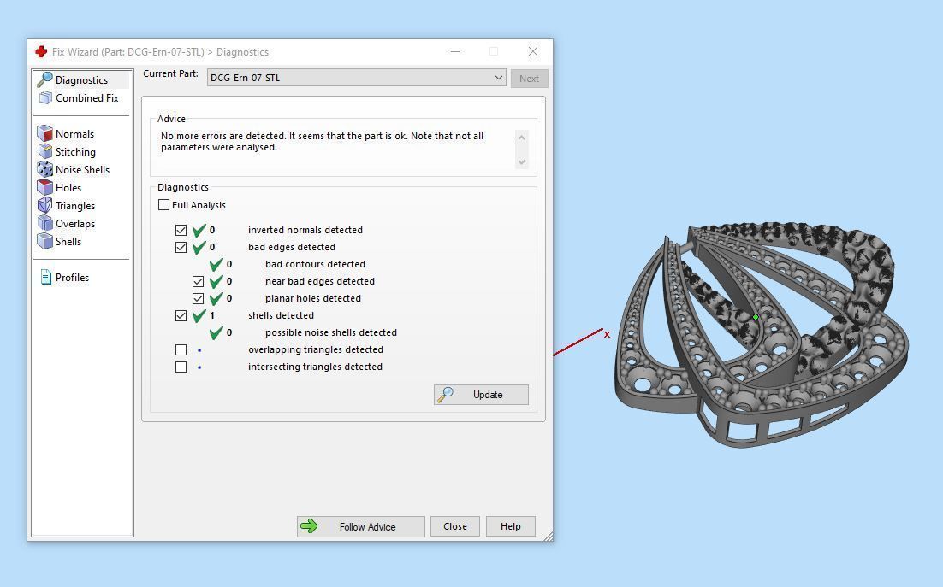Click the window resize grip corner
The height and width of the screenshot is (587, 943).
pos(548,537)
